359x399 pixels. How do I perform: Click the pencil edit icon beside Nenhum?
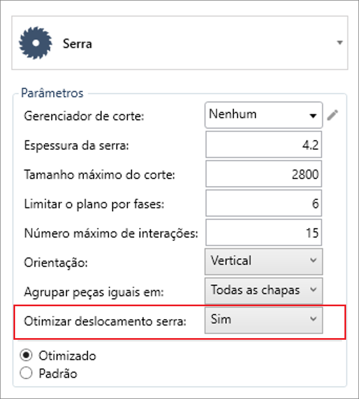coord(333,115)
